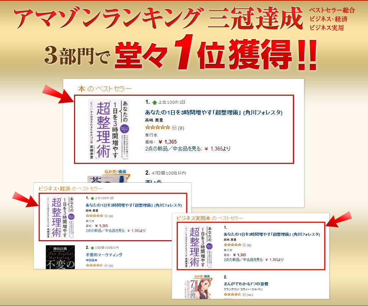Click まんがでわかる7つの習慣 book cover
This screenshot has height=306, width=368.
(x=198, y=289)
